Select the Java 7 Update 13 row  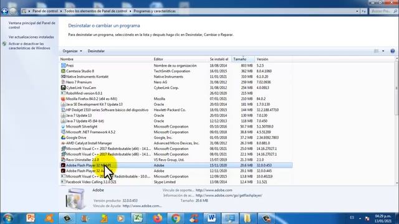coord(176,115)
